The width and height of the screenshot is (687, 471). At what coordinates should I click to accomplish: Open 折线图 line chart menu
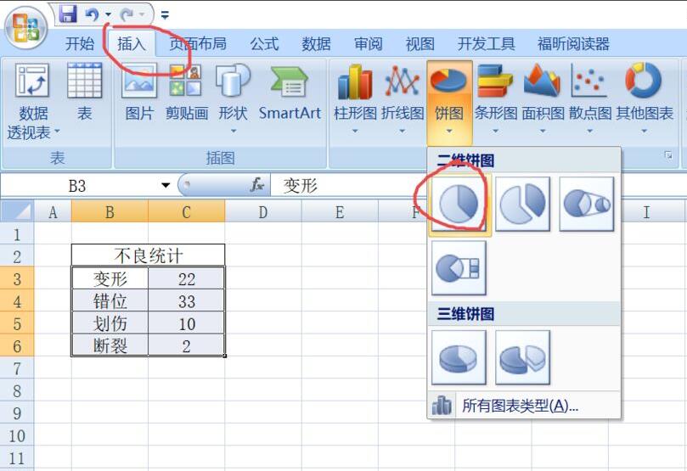tap(403, 98)
